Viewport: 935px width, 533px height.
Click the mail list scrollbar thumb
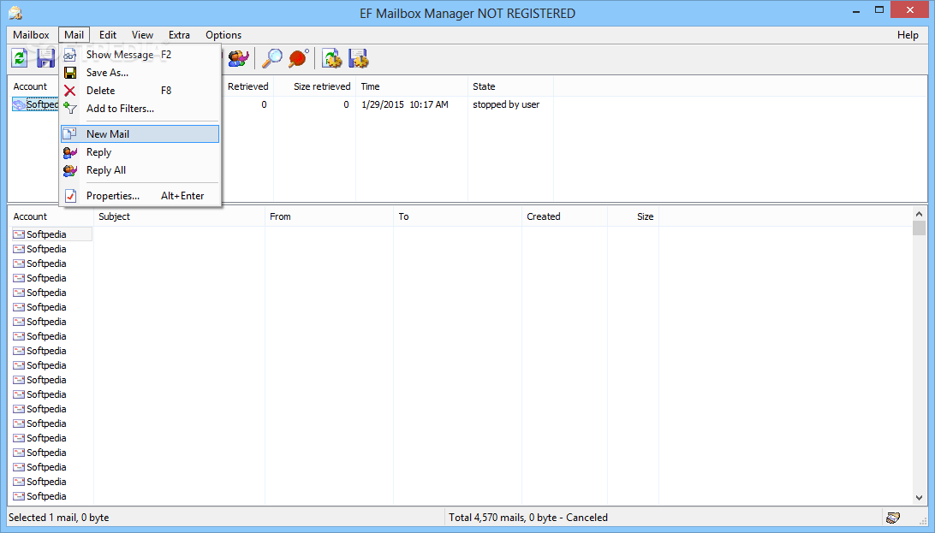tap(919, 228)
